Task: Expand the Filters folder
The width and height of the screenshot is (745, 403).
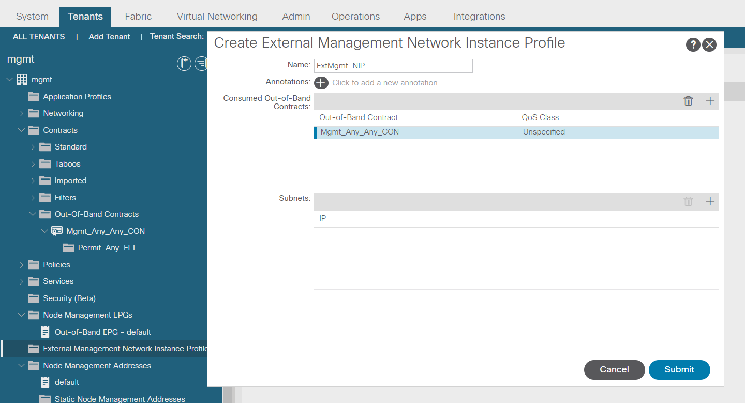Action: [x=33, y=198]
